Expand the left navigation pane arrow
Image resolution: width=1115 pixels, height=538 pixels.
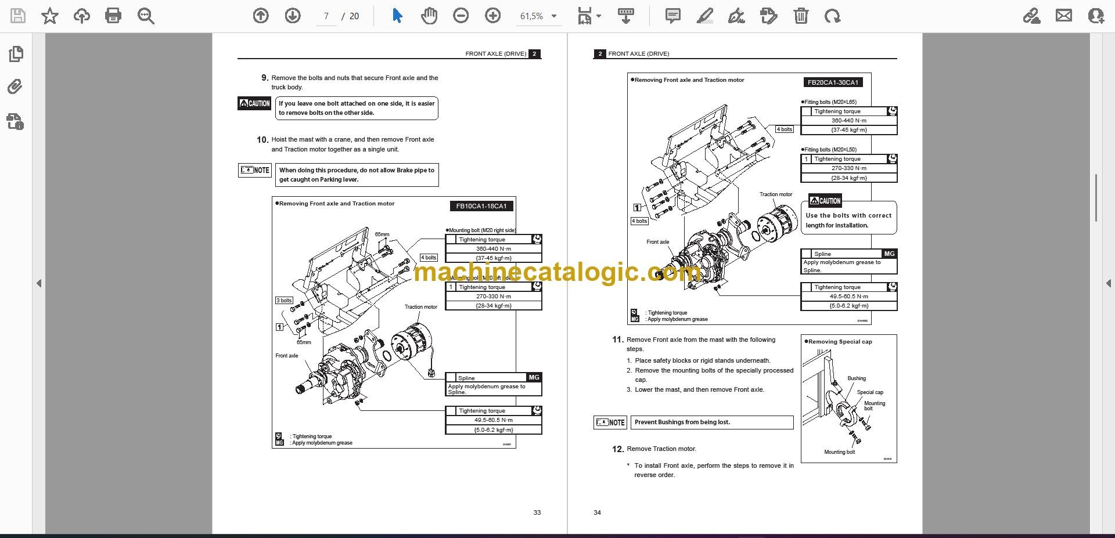click(39, 283)
